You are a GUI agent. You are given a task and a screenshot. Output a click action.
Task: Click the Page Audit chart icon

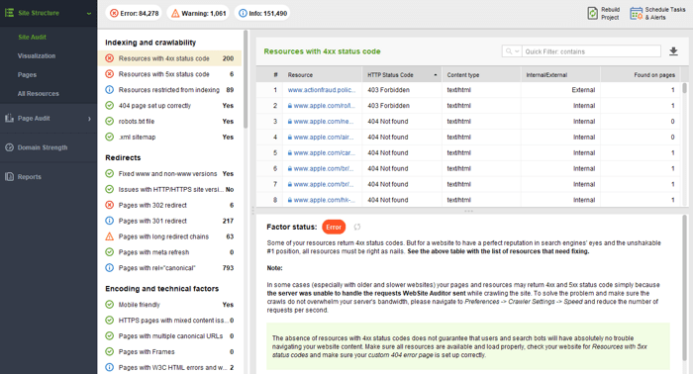[x=9, y=118]
